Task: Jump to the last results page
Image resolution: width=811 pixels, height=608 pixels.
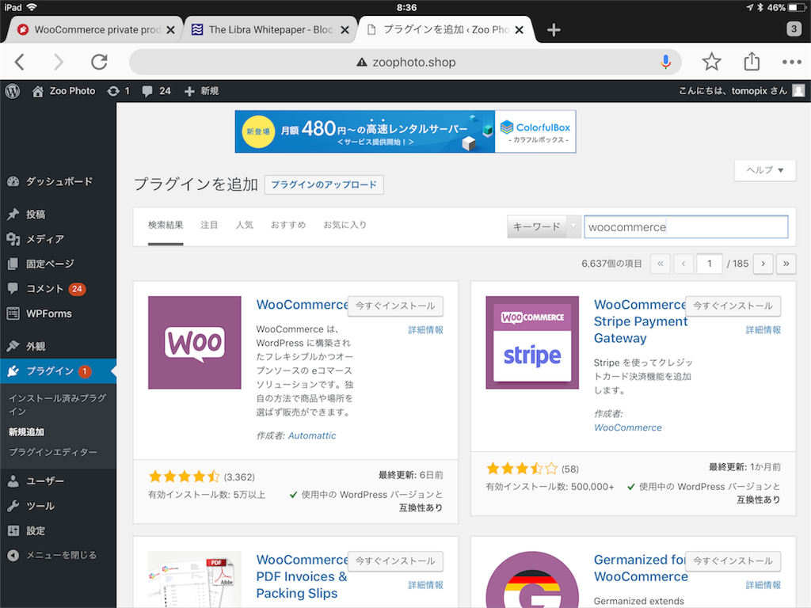Action: pyautogui.click(x=786, y=264)
